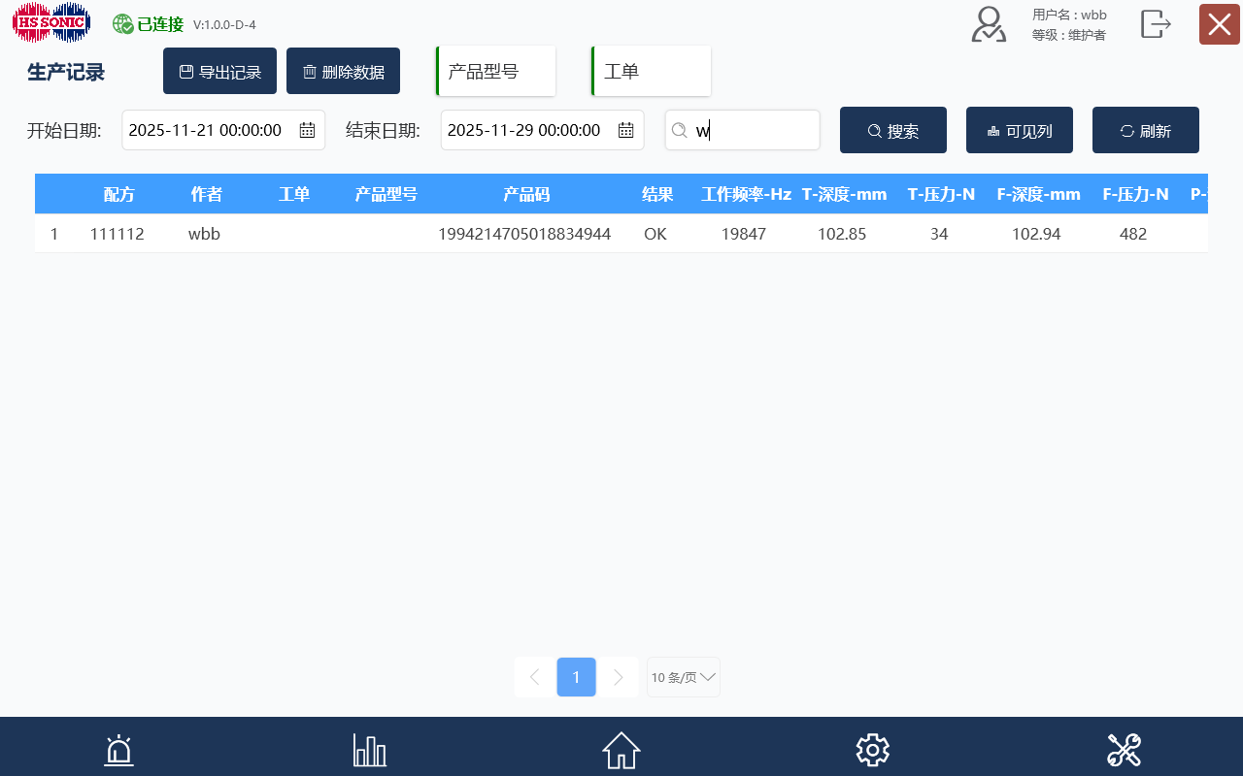This screenshot has height=776, width=1243.
Task: Open statistics with the bar chart icon
Action: [369, 749]
